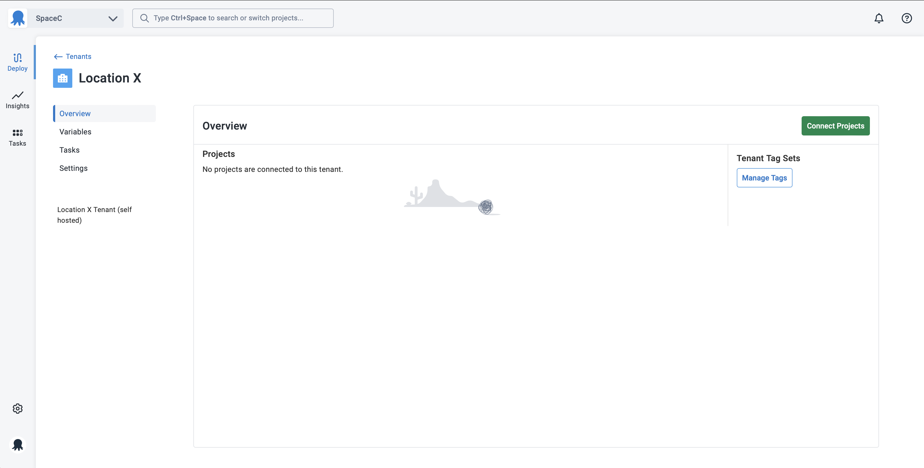Open the help question mark icon
Screen dimensions: 924x468
coord(906,18)
